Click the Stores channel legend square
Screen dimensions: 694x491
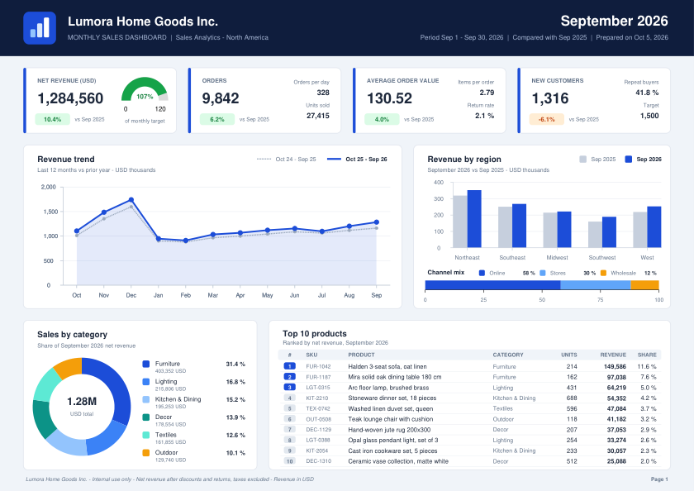pyautogui.click(x=543, y=273)
